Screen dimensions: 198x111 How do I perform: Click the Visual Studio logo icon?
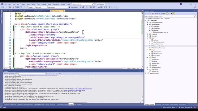[2, 4]
